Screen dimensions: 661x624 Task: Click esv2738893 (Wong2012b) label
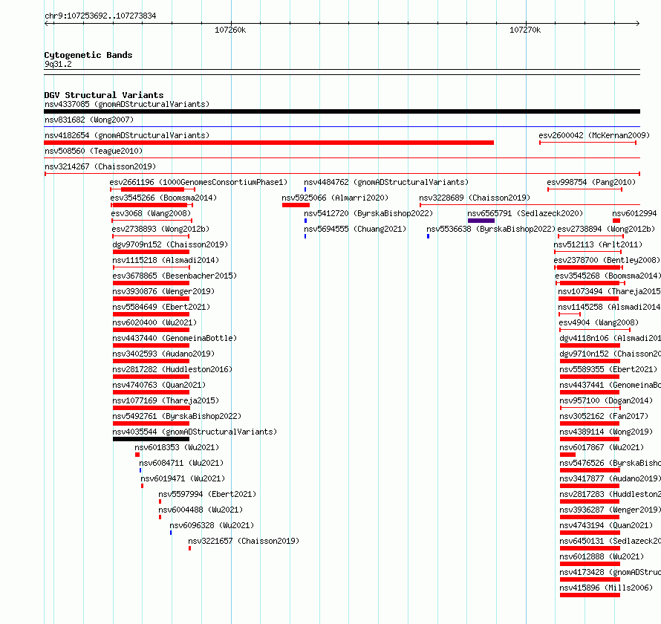[160, 229]
